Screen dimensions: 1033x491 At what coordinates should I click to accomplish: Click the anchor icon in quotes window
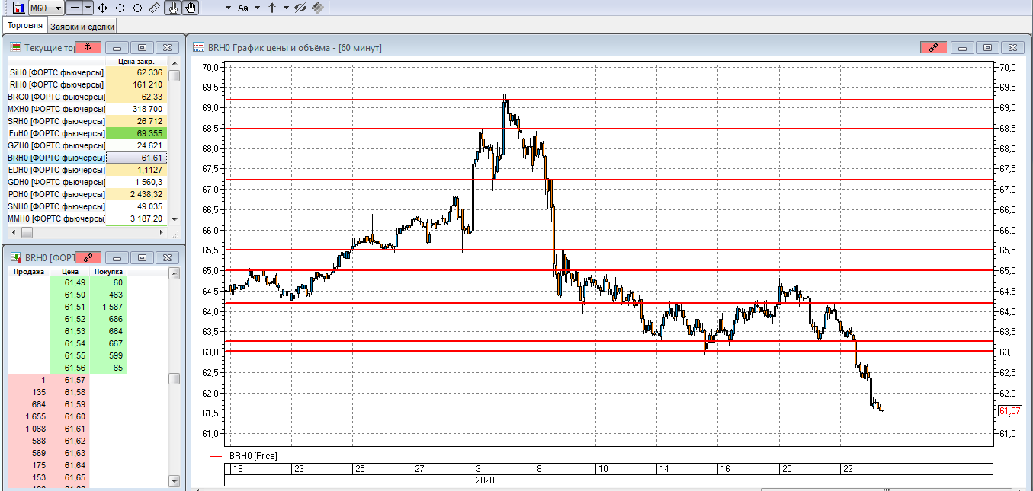[x=88, y=47]
